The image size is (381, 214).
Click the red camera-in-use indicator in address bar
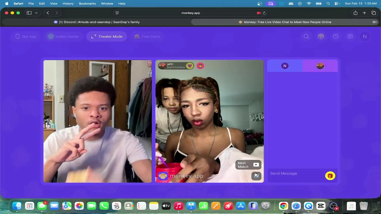259,13
